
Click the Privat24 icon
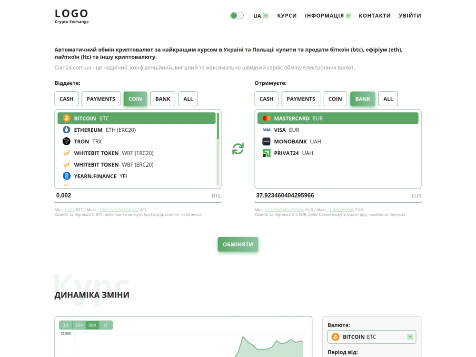[267, 153]
